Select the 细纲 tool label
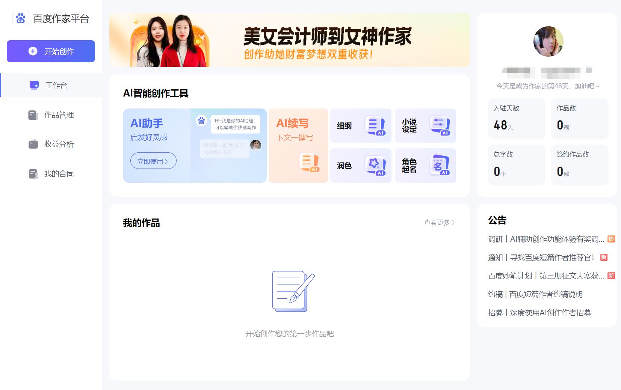The image size is (621, 390). pos(344,126)
